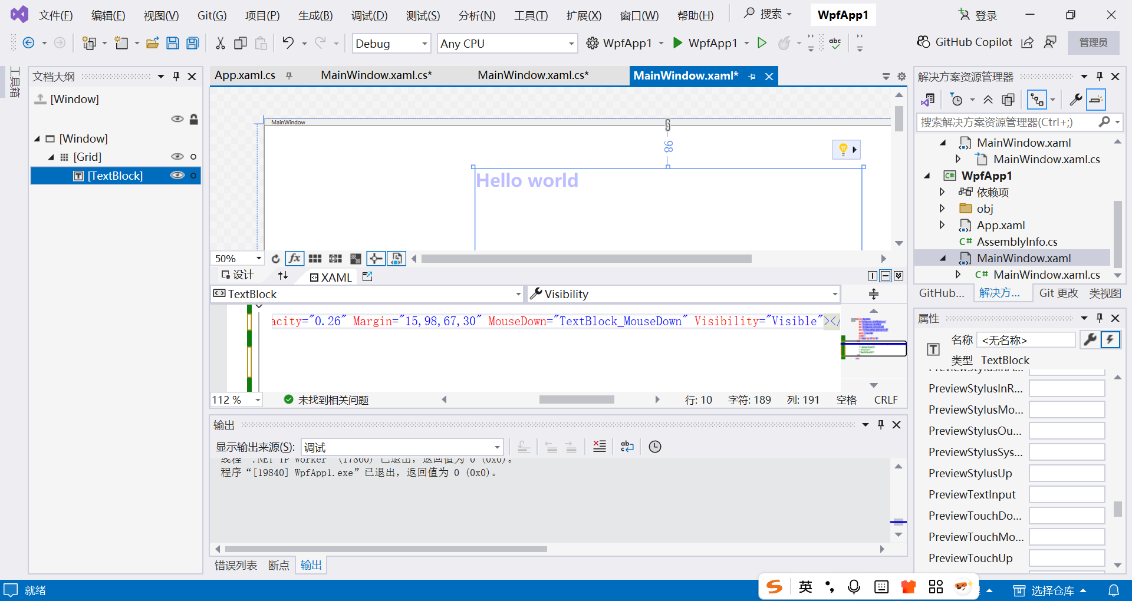Open the events lightning bolt in Properties panel
1132x601 pixels.
1110,340
